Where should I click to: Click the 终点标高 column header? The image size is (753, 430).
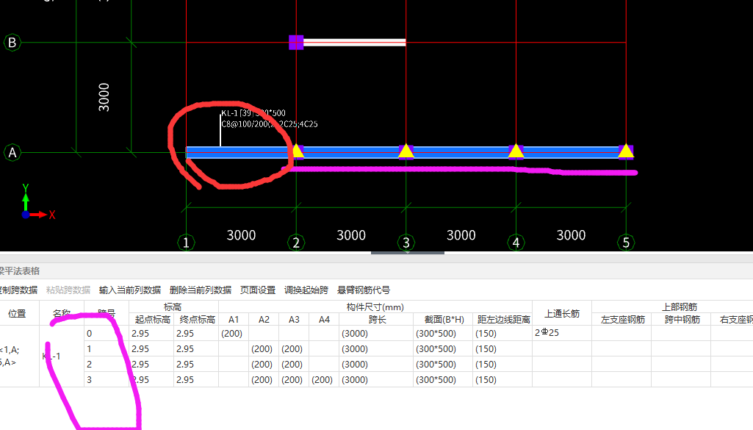click(196, 320)
